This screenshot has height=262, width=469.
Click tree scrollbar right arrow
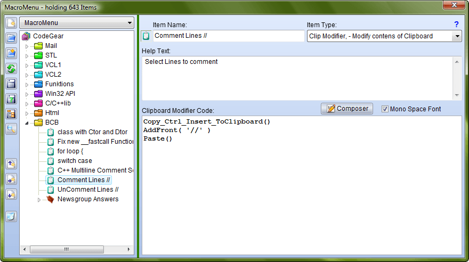pos(128,249)
